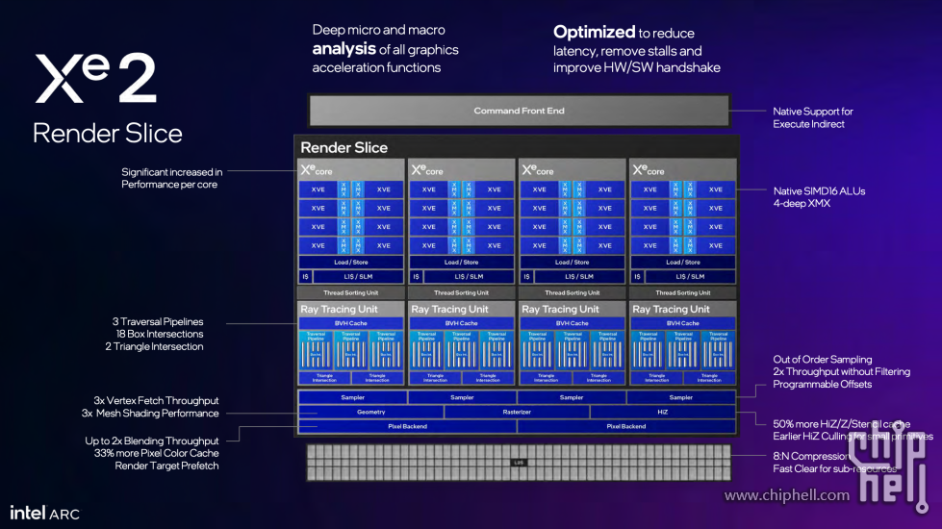Click '3x Vertex Fetch Throughput' annotation
This screenshot has height=529, width=942.
(156, 400)
